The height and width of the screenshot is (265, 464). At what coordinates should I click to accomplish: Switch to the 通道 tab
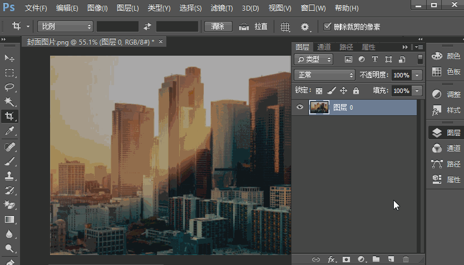(x=324, y=47)
